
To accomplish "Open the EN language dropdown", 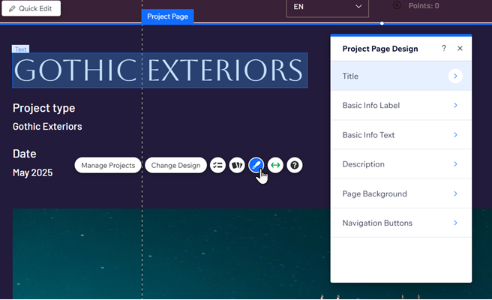I will [x=327, y=7].
